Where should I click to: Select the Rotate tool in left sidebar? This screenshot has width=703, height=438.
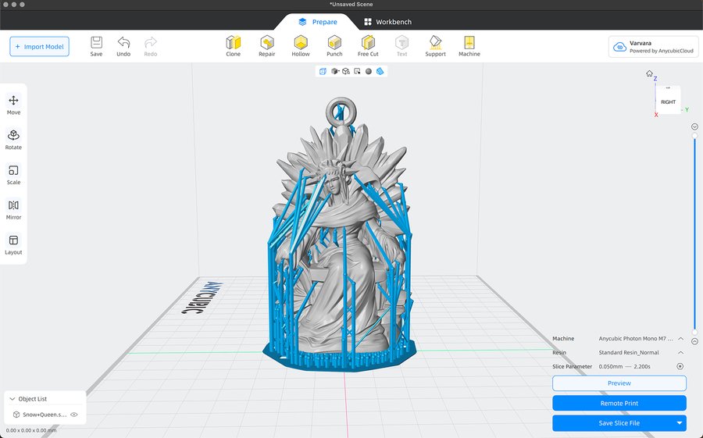coord(13,139)
